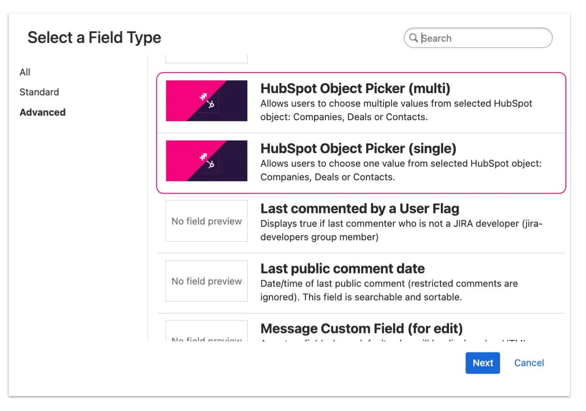This screenshot has width=586, height=411.
Task: Select the HubSpot Object Picker (multi) field type
Action: 361,100
